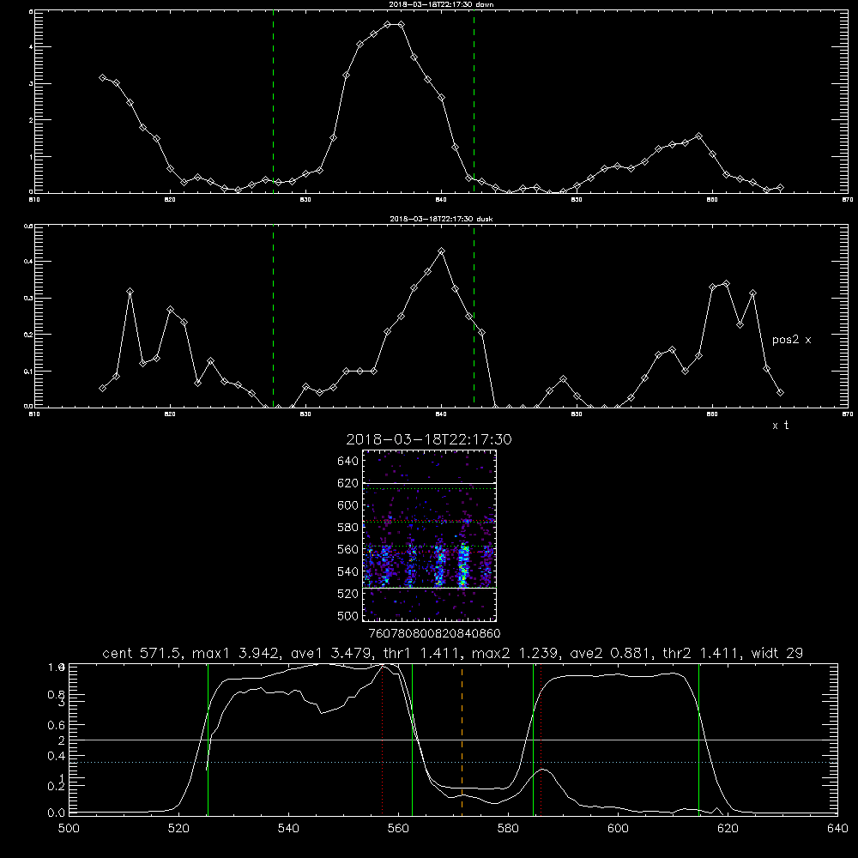The height and width of the screenshot is (858, 858).
Task: Click the 'pos2 x' label in dusk plot
Action: [x=791, y=340]
